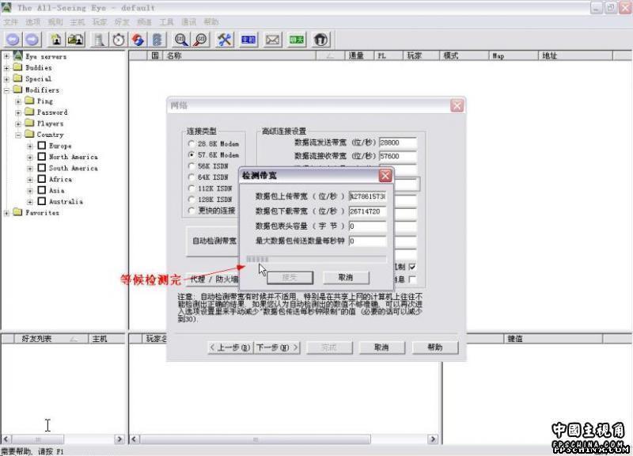Click the 数据包上传带宽 input field

pos(367,196)
